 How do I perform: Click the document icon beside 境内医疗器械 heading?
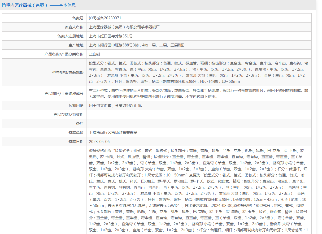point(4,5)
